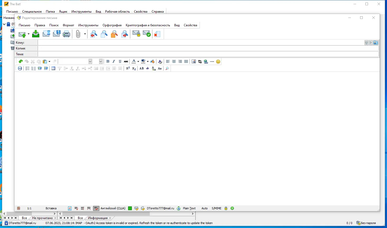Insert hyperlink with globe chain icon
387x228 pixels.
pos(206,62)
